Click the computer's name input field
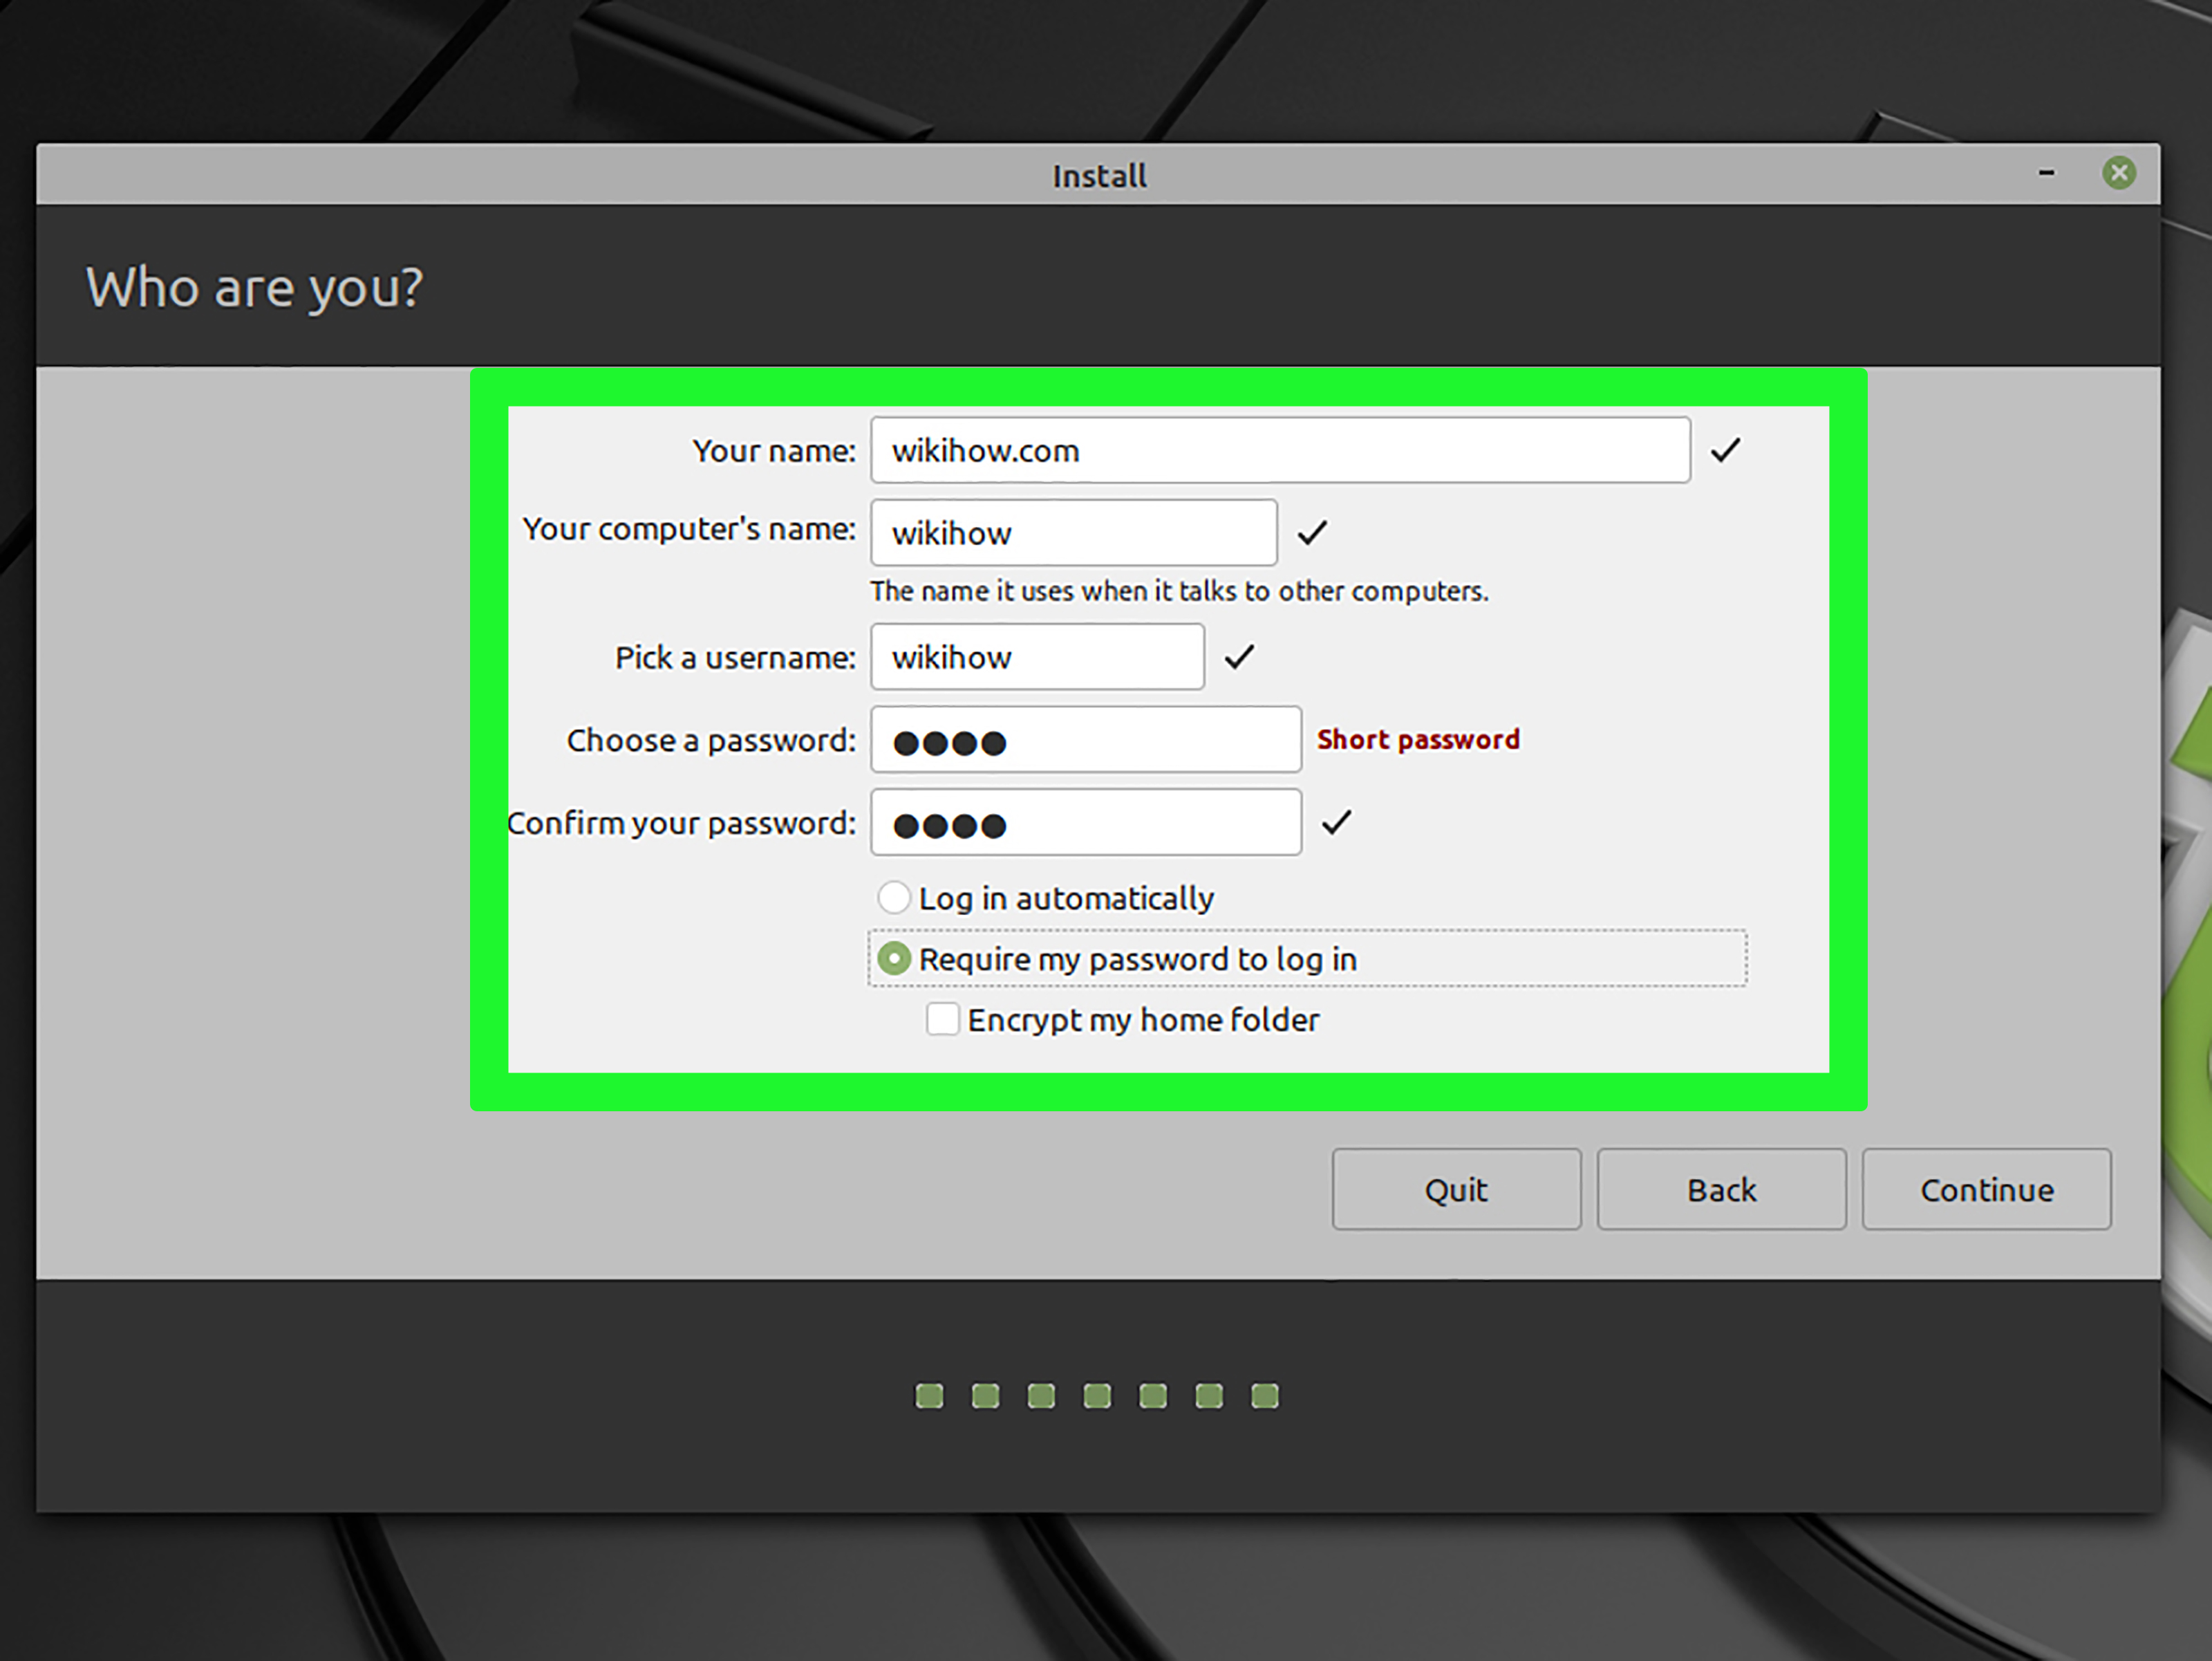 coord(1074,532)
